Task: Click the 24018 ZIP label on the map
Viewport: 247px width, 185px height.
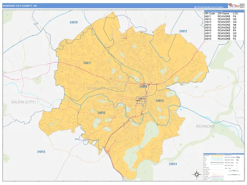Action: tap(41, 152)
